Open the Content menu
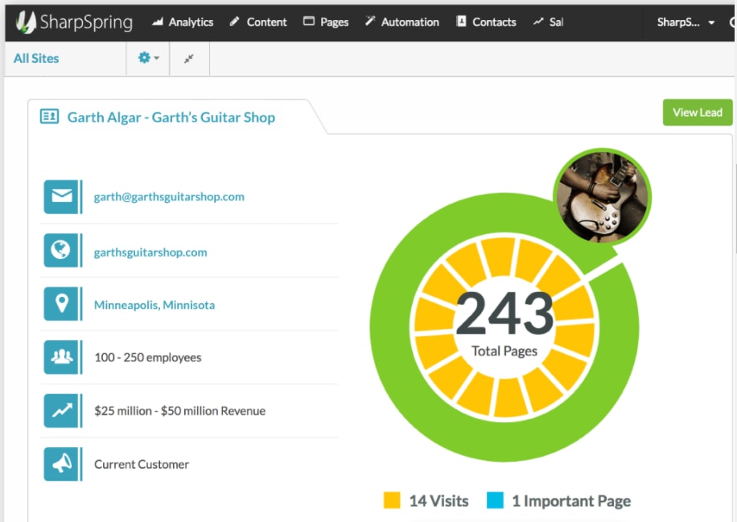Screen dimensions: 737x522 (258, 22)
